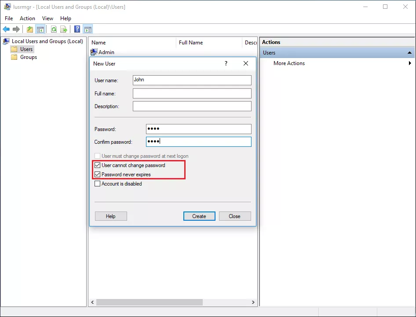Viewport: 416px width, 317px height.
Task: Click the Back navigation arrow in toolbar
Action: point(6,29)
